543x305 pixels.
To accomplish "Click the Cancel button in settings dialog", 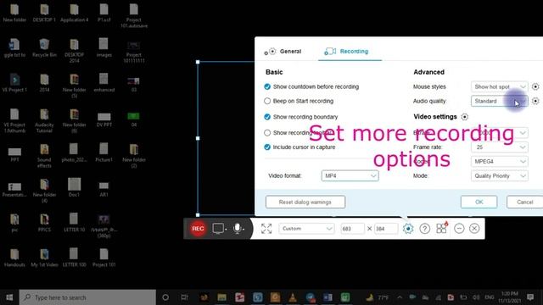I will pos(524,202).
